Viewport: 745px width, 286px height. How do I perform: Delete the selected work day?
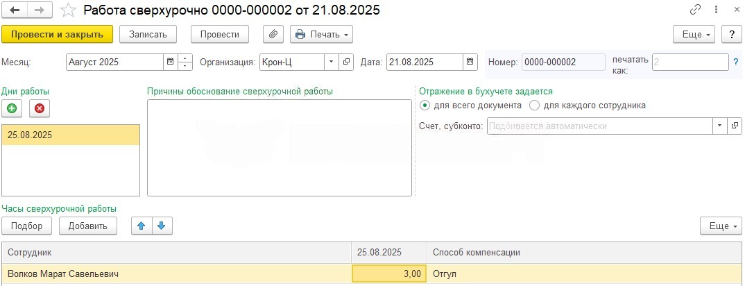(39, 108)
